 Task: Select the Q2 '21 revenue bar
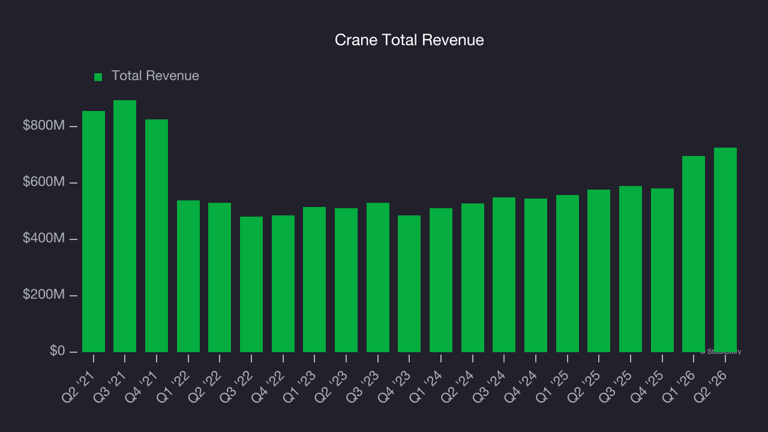[x=94, y=232]
